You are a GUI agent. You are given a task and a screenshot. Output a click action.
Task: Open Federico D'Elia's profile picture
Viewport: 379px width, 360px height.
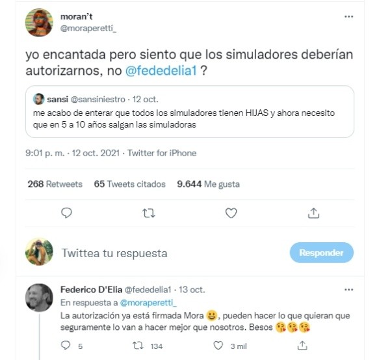coord(39,298)
